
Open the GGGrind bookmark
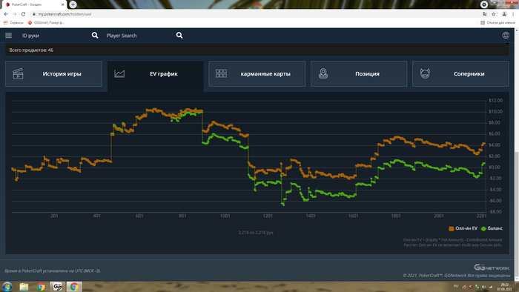[x=46, y=23]
